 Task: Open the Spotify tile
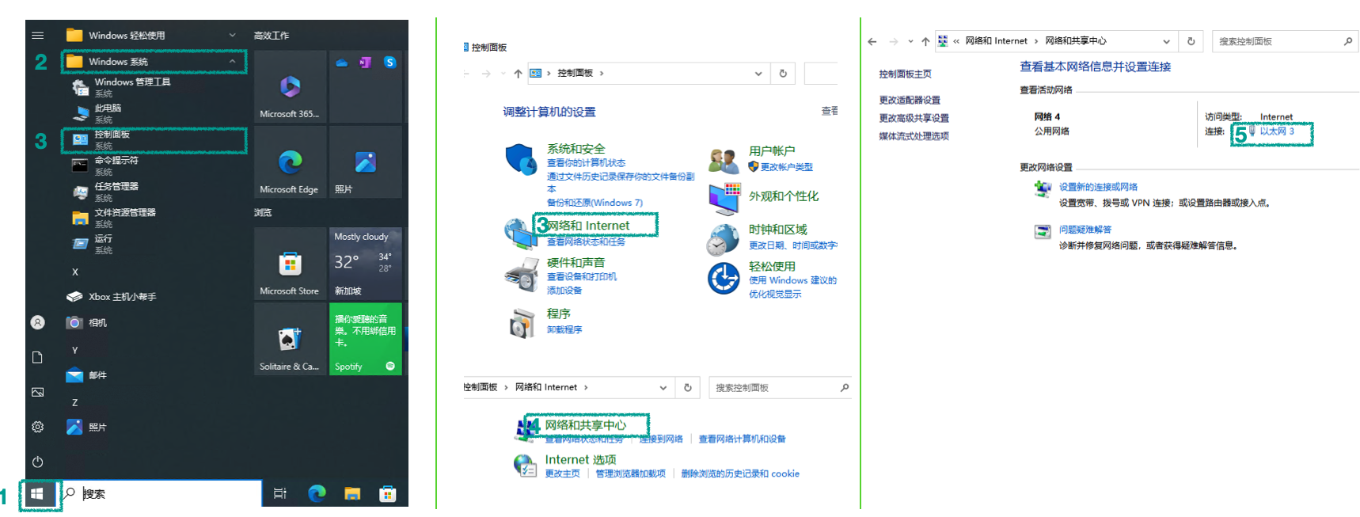point(365,340)
